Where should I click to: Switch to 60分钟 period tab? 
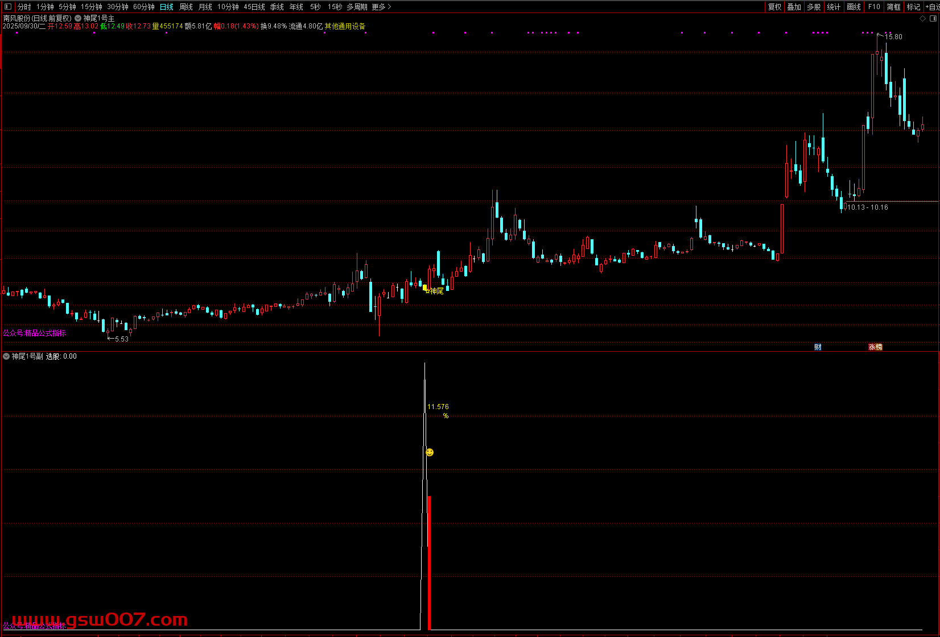pyautogui.click(x=144, y=7)
